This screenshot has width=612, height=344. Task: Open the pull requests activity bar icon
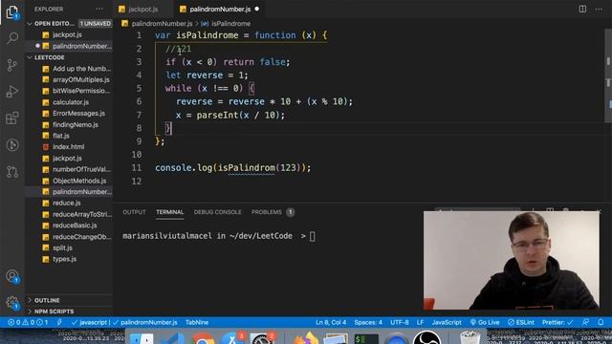12,172
